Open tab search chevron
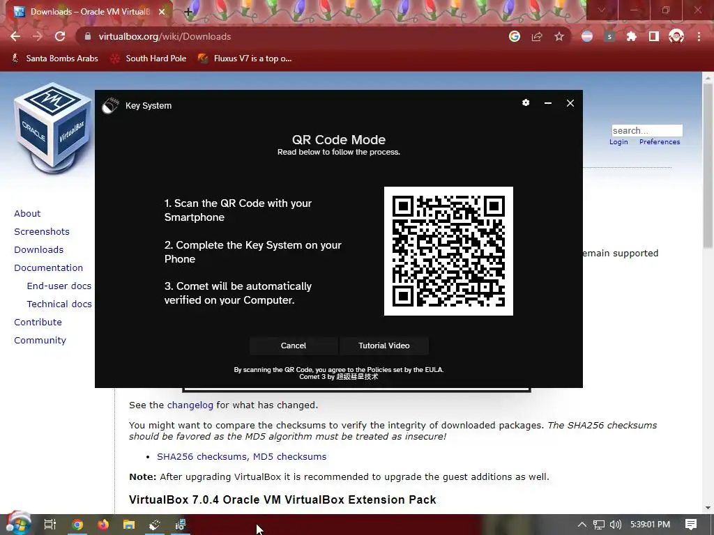Viewport: 714px width, 535px height. (602, 10)
